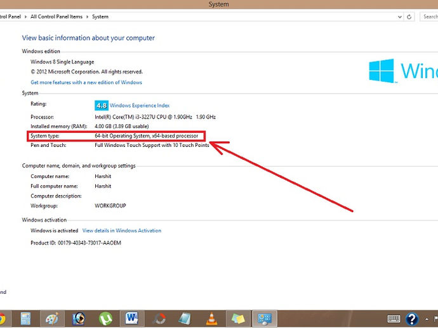This screenshot has width=438, height=328.
Task: Expand arrow before All Control Panel Items
Action: [x=25, y=16]
